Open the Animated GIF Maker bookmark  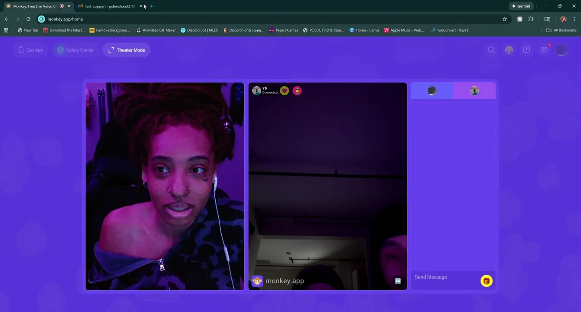156,30
